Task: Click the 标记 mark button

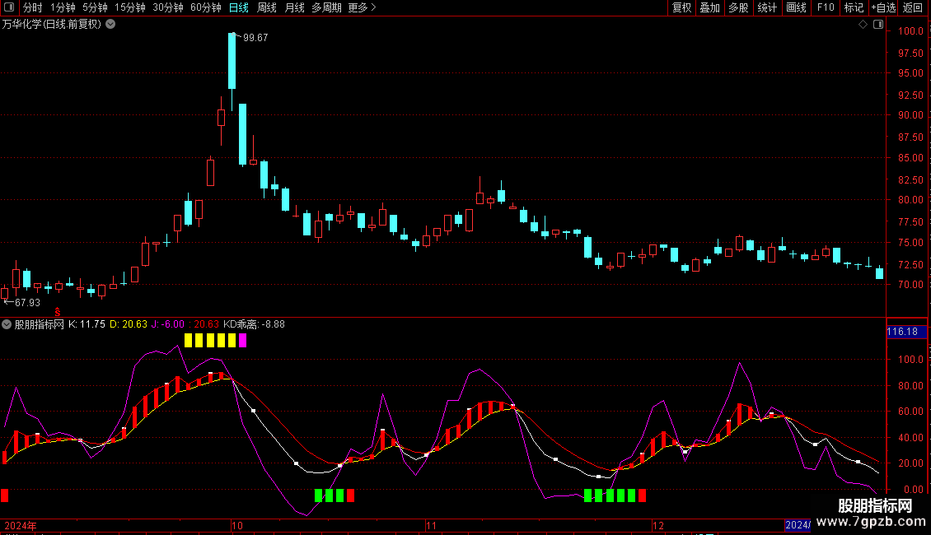Action: click(x=854, y=7)
